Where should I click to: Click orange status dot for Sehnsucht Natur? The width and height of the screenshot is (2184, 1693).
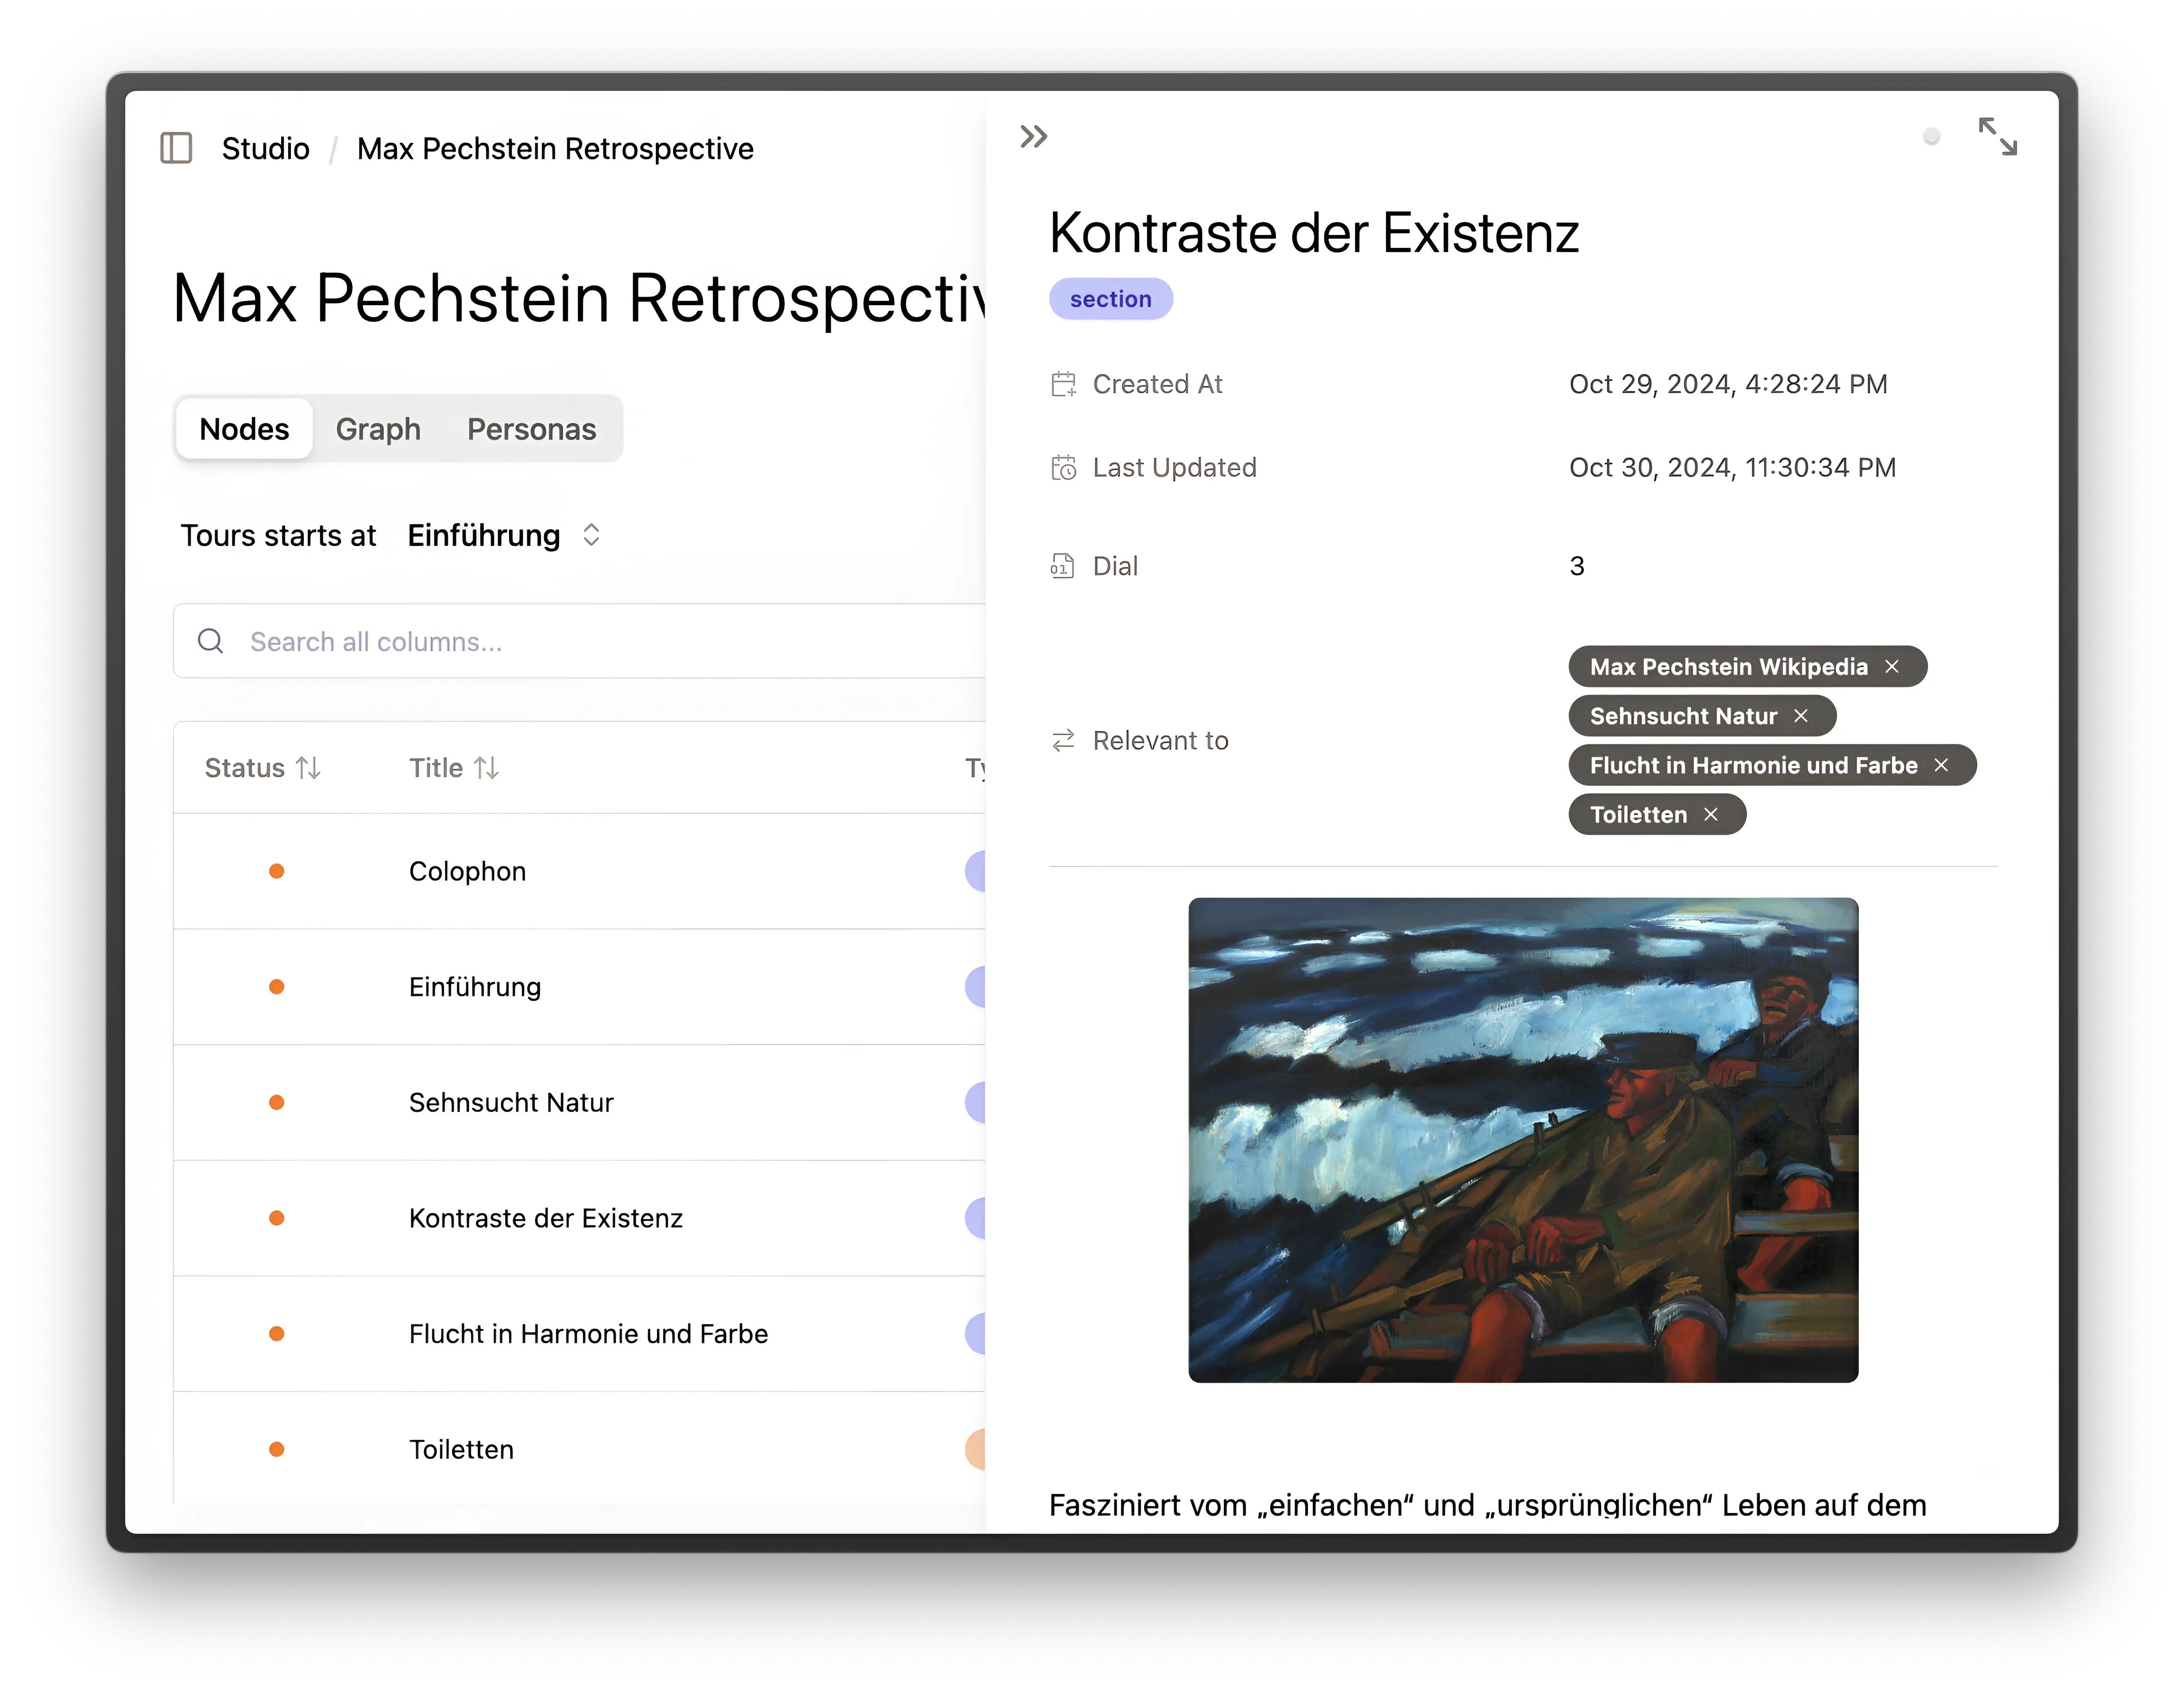click(x=277, y=1102)
